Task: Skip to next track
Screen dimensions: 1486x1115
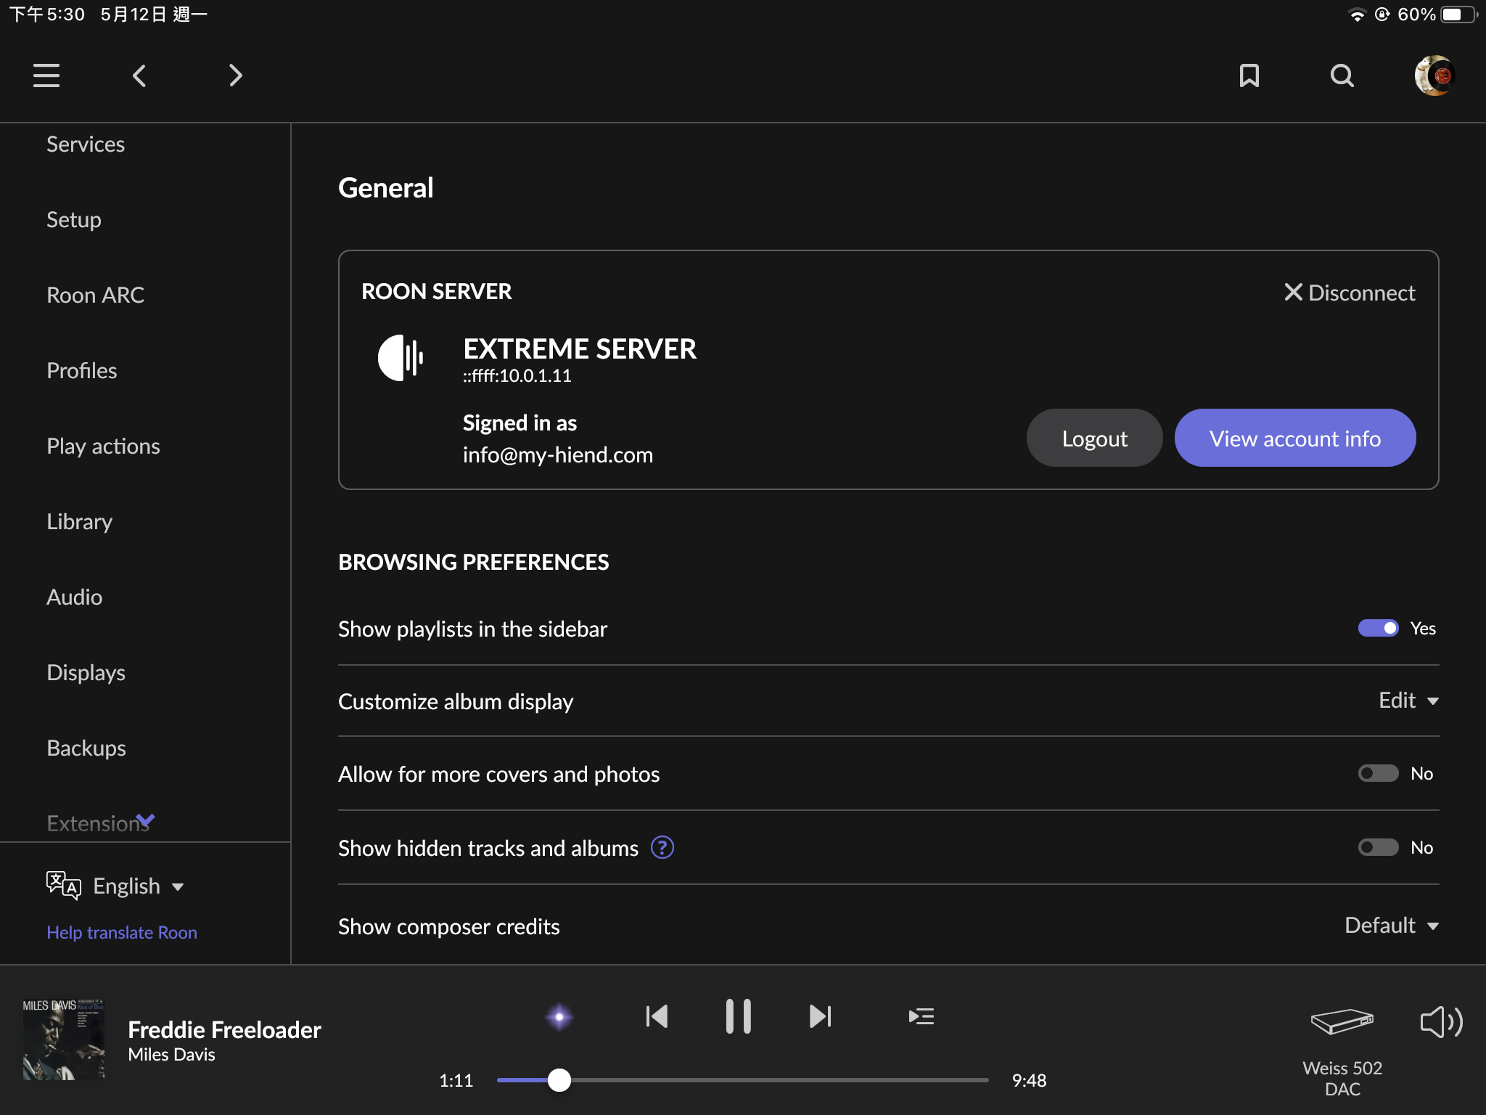Action: [820, 1016]
